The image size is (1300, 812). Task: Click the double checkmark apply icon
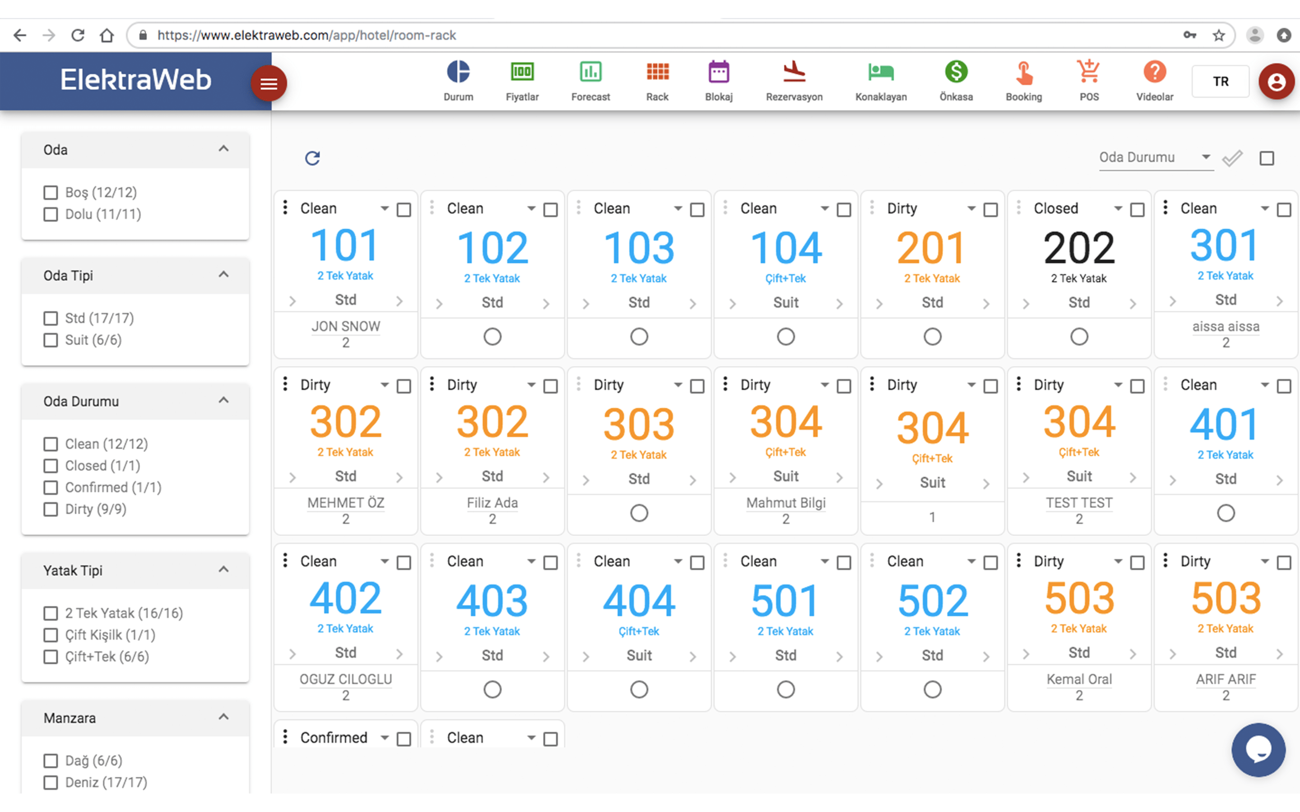coord(1232,158)
